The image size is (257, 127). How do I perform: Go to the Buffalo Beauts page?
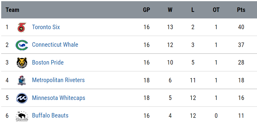[50, 115]
